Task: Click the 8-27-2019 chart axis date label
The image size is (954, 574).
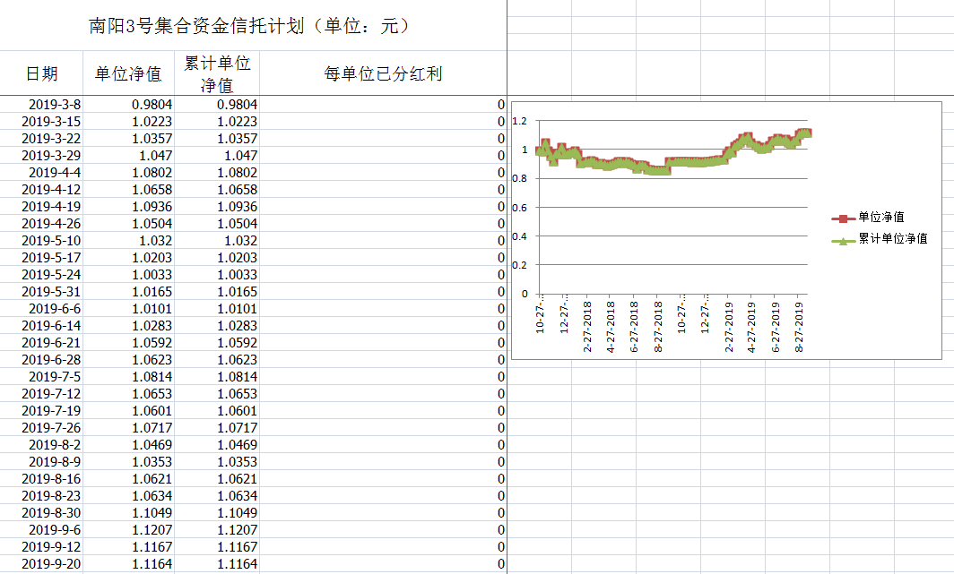Action: pyautogui.click(x=799, y=326)
